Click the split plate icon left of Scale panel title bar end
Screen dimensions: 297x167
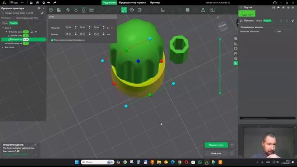[91, 10]
